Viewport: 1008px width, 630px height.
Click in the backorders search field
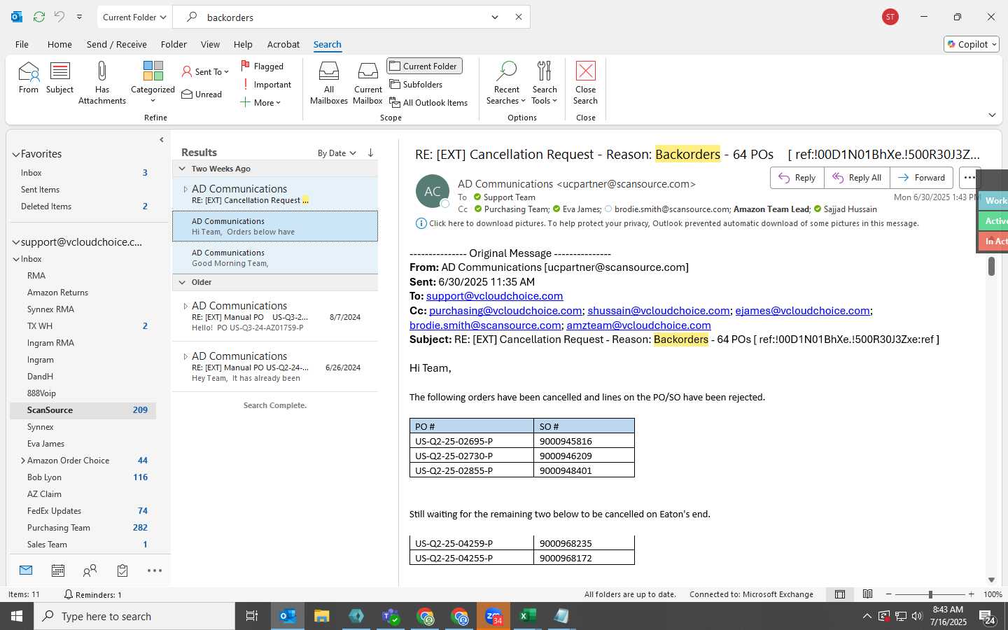[x=343, y=17]
